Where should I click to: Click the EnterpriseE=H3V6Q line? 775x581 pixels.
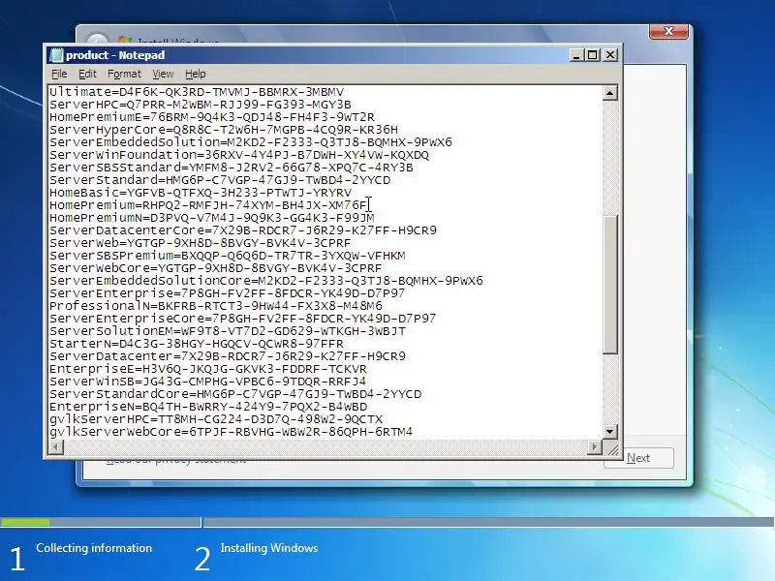pos(208,369)
